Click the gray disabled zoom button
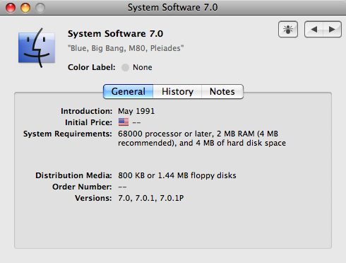This screenshot has height=263, width=346. tap(40, 8)
